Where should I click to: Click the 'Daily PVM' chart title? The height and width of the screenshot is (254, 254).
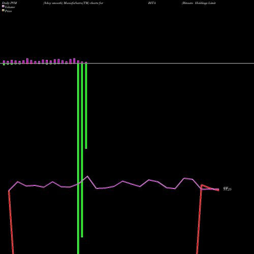coord(10,3)
